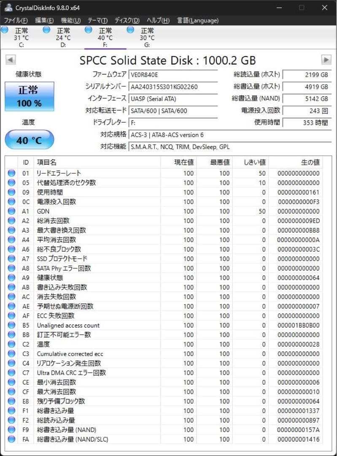This screenshot has width=337, height=456.
Task: Select the 残り予備ブロック数 row name
Action: (x=61, y=401)
